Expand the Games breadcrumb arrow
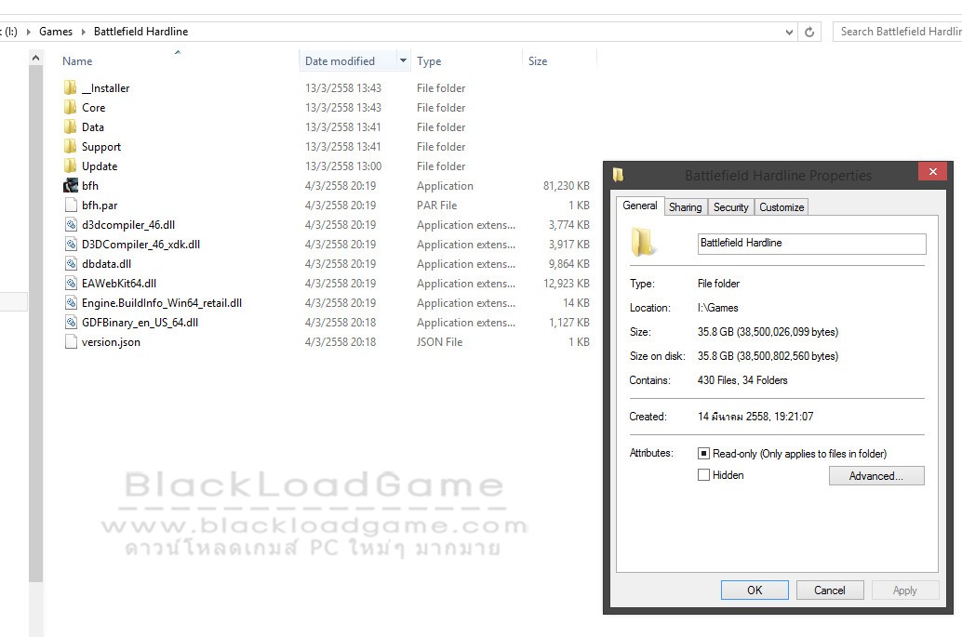962x637 pixels. point(84,32)
